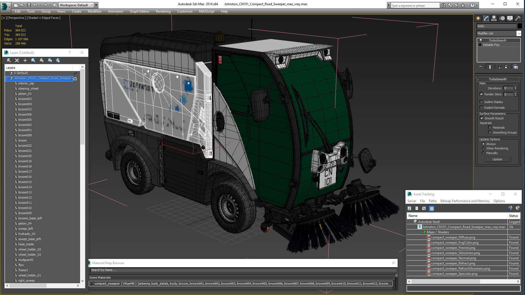Click the Update button in TurboSmooth
Screen dimensions: 525x295
pos(497,159)
